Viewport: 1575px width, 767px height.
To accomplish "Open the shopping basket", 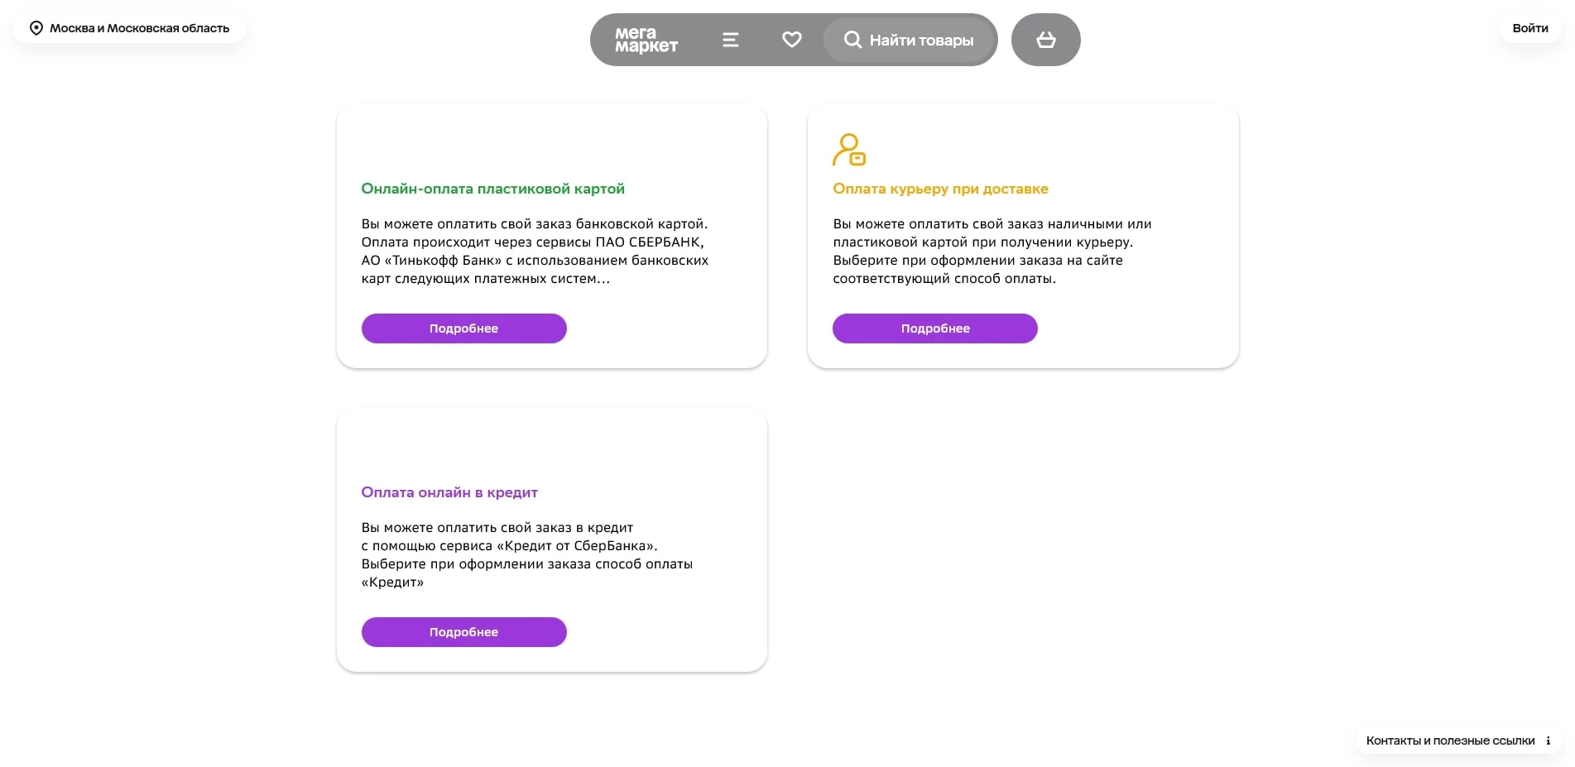I will [1046, 40].
